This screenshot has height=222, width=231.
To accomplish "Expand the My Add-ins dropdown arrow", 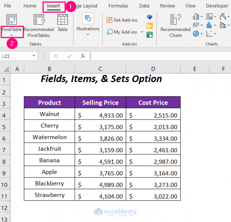I will (x=142, y=32).
